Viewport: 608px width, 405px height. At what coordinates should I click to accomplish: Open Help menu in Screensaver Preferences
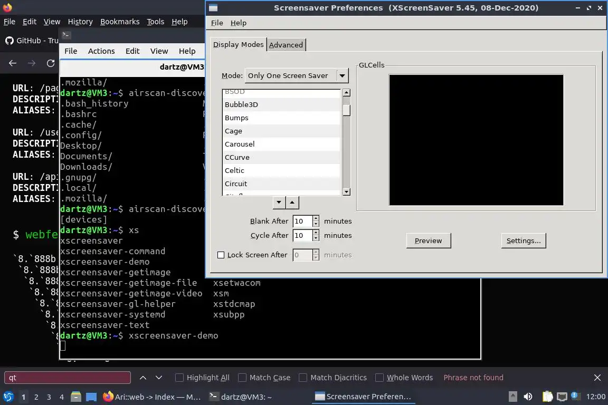coord(238,23)
